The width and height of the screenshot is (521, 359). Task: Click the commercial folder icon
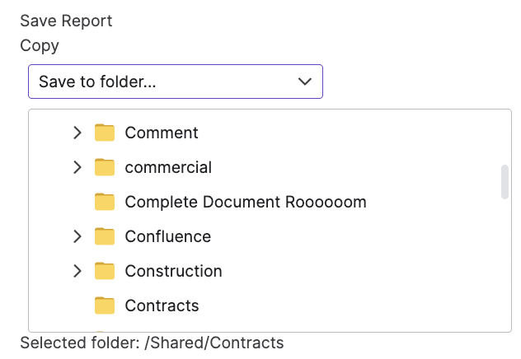[x=104, y=167]
